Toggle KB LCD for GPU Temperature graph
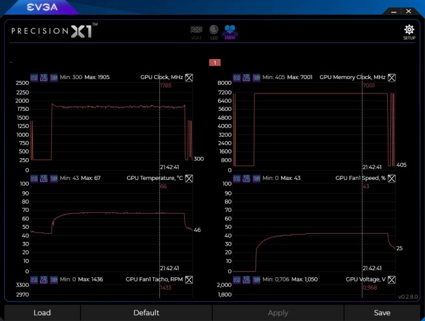Viewport: 425px width, 321px height. [44, 179]
